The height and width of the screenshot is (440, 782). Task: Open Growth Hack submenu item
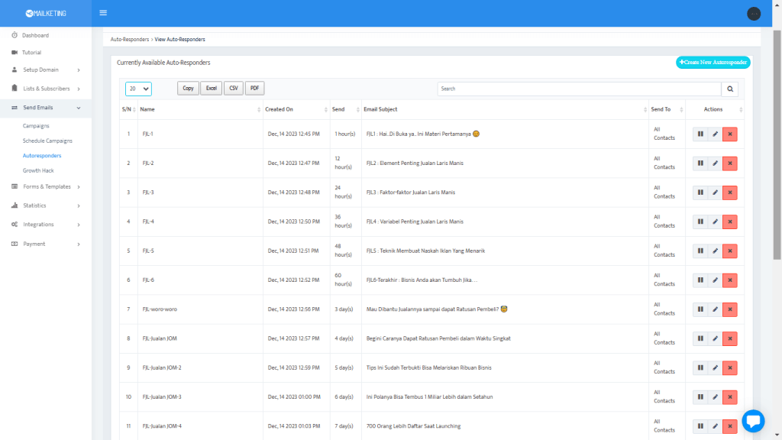tap(38, 170)
